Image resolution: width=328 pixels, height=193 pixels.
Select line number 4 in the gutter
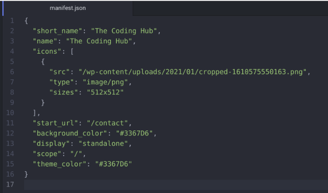(12, 51)
